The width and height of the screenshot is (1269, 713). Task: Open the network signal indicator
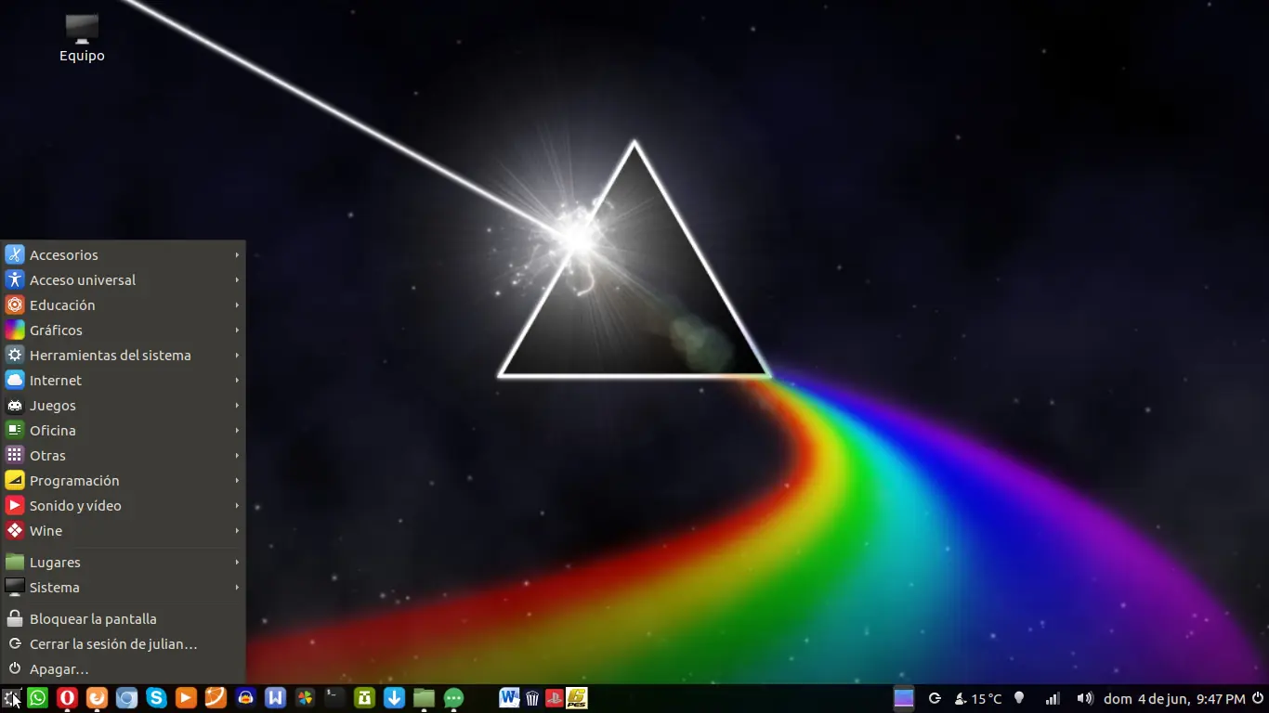click(1053, 698)
